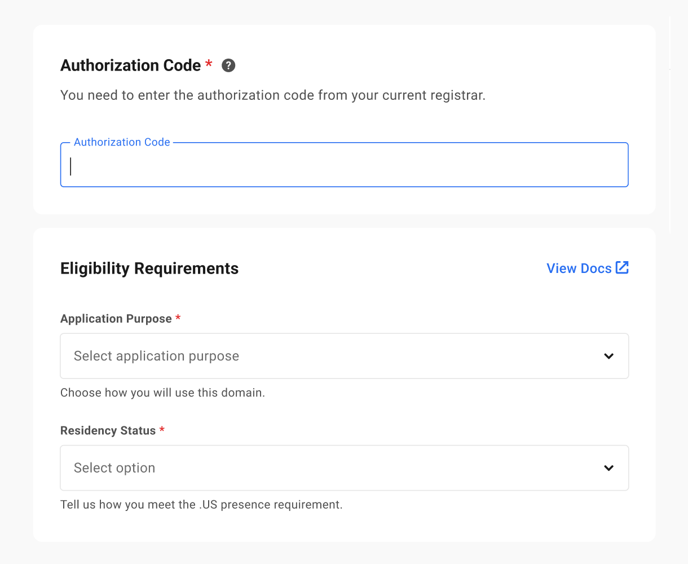Click the Residency Status field label
Screen dimensions: 688x564
(108, 430)
